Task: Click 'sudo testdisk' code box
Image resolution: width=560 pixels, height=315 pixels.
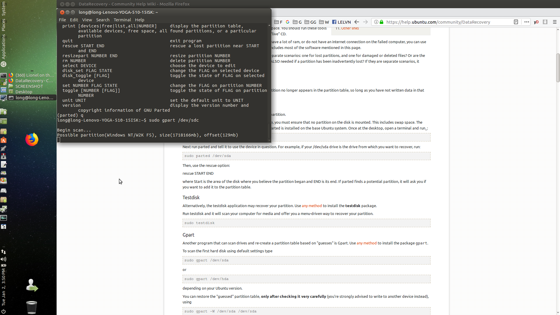Action: point(306,223)
